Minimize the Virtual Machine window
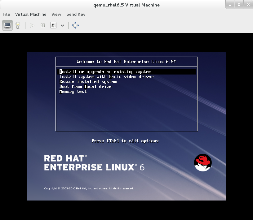 click(x=230, y=5)
